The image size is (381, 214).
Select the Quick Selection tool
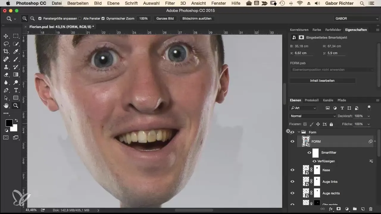pos(16,44)
